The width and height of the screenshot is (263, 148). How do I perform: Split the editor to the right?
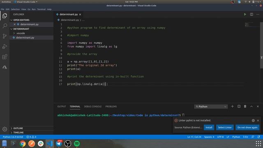[x=251, y=14]
